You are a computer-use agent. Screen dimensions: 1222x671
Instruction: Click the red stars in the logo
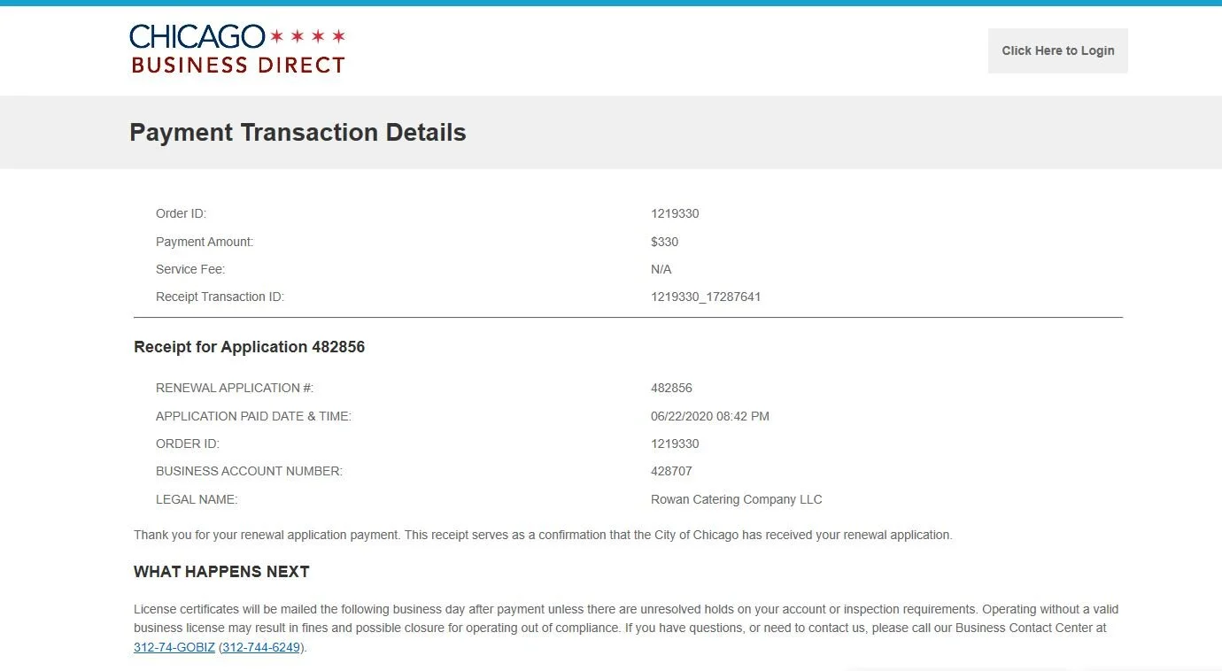click(307, 35)
